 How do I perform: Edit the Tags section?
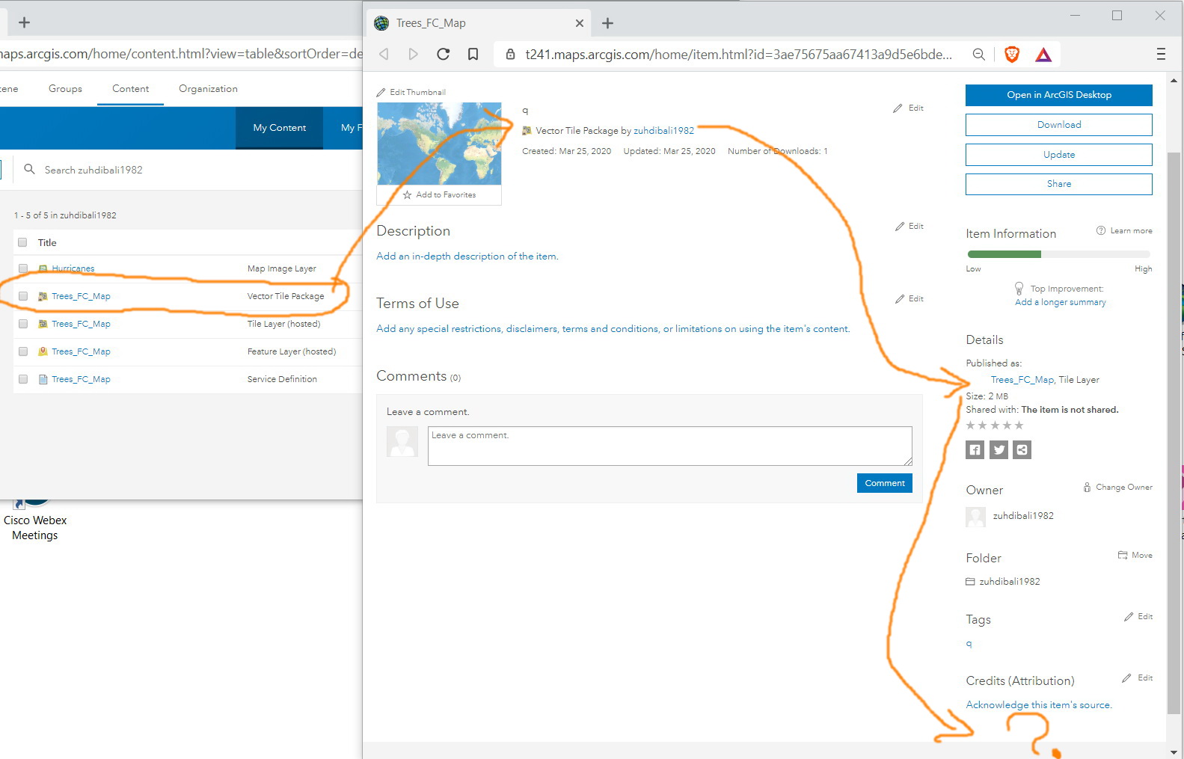pyautogui.click(x=1138, y=616)
